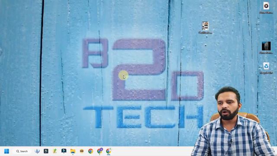The width and height of the screenshot is (277, 156).
Task: Launch the dark square taskbar app beside the info icon
Action: coord(46,151)
